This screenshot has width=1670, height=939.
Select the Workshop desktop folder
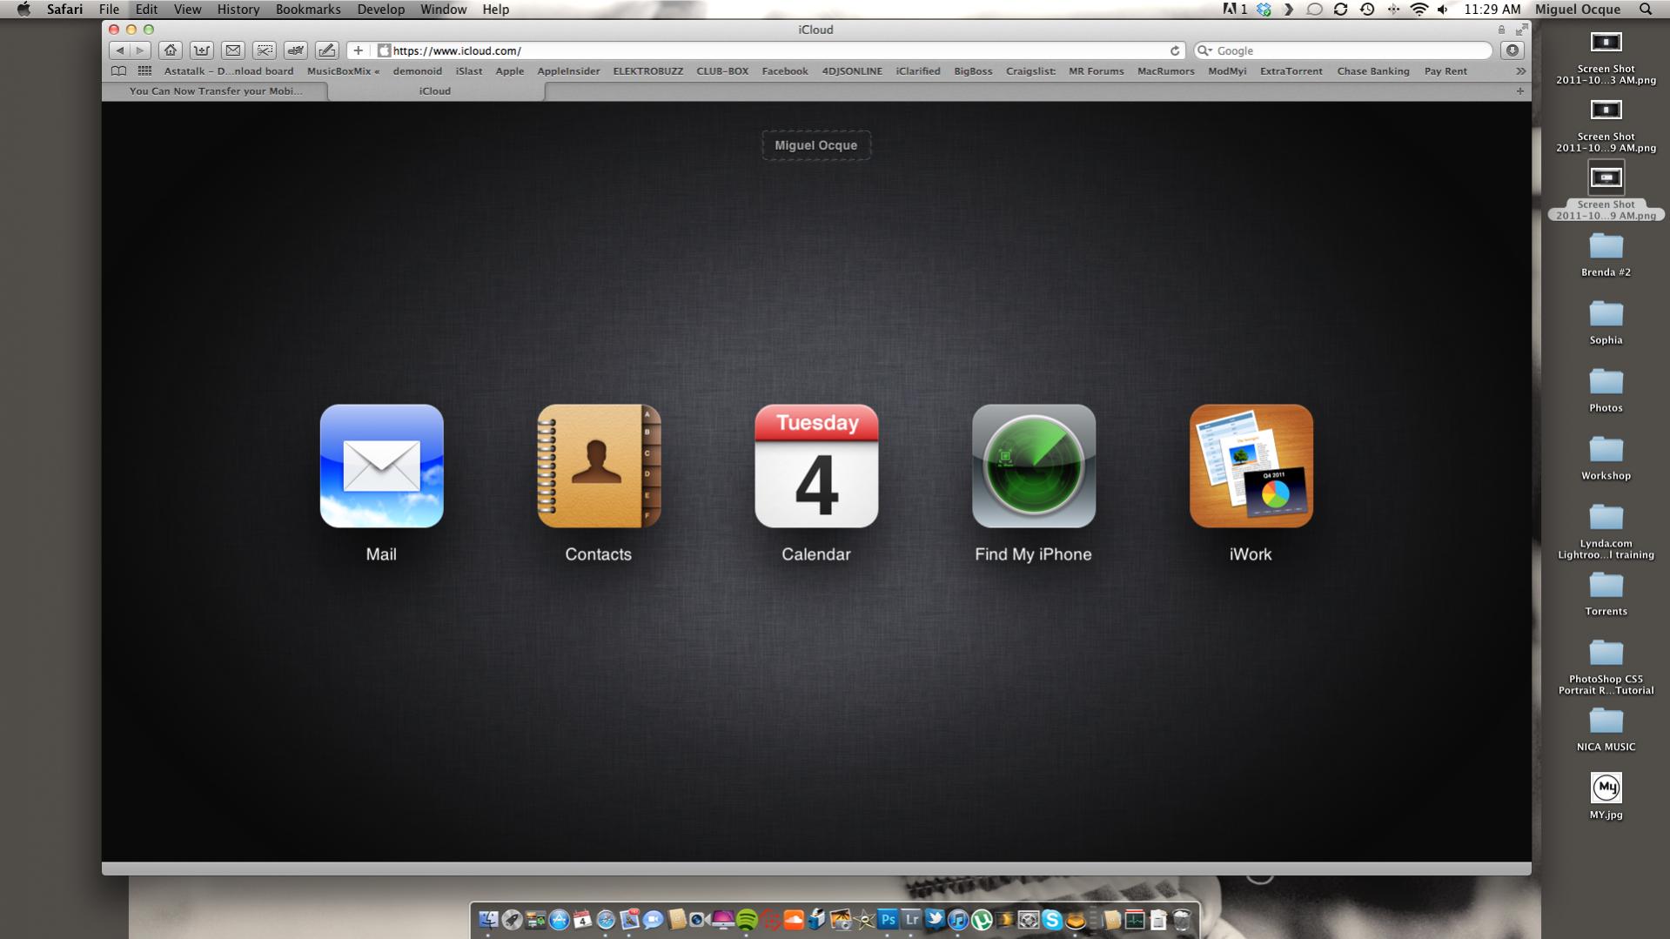coord(1606,458)
